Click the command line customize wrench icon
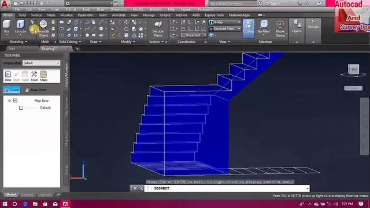This screenshot has width=370, height=208. 141,188
